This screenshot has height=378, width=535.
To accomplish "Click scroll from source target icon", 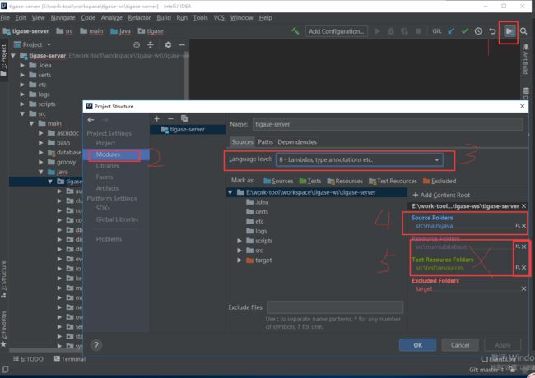I will pyautogui.click(x=137, y=44).
